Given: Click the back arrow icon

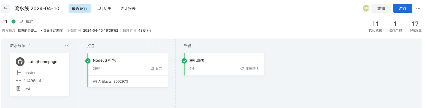Looking at the screenshot, I should point(6,8).
